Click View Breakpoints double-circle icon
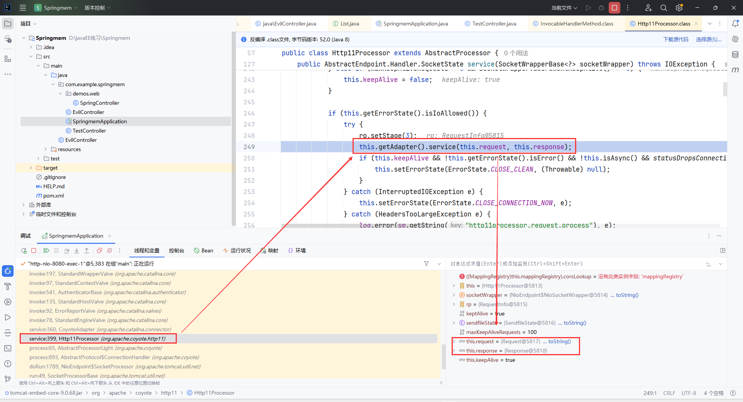The image size is (743, 402). click(x=99, y=250)
